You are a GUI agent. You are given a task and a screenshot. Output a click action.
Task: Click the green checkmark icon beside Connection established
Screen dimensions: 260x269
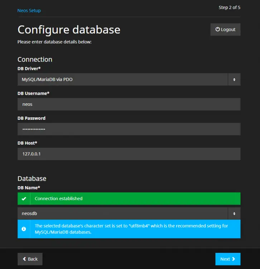pos(24,199)
